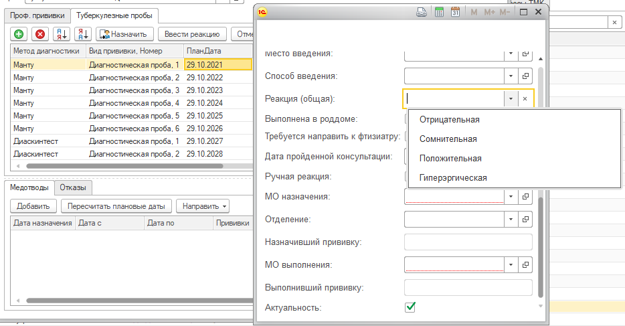Screen dimensions: 625x326
Task: Click the green add record icon
Action: click(x=19, y=34)
